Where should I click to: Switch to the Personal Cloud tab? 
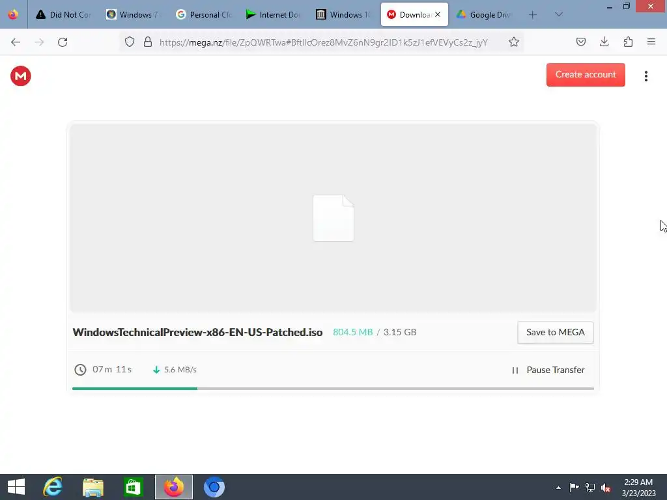click(x=204, y=14)
